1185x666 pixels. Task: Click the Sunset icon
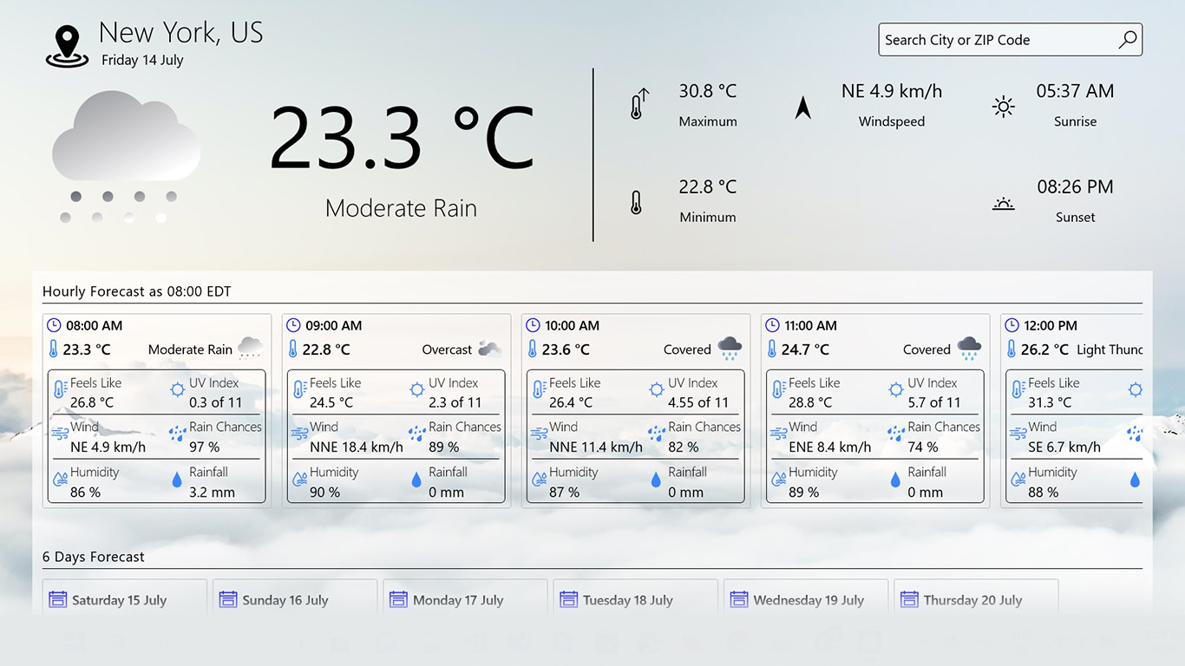click(1003, 202)
